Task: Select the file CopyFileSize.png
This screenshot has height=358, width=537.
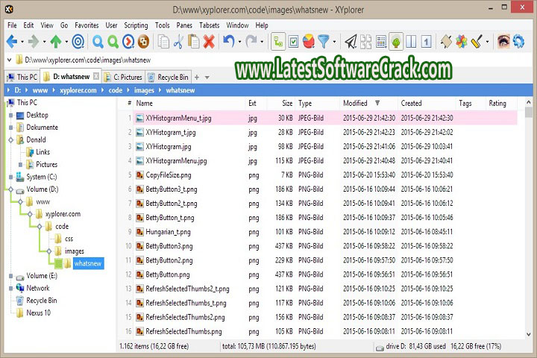Action: tap(169, 175)
